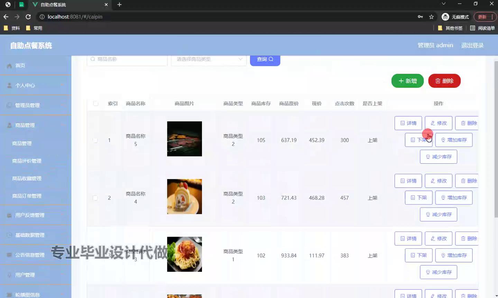
Task: Bookmark this page with the star icon
Action: point(431,17)
